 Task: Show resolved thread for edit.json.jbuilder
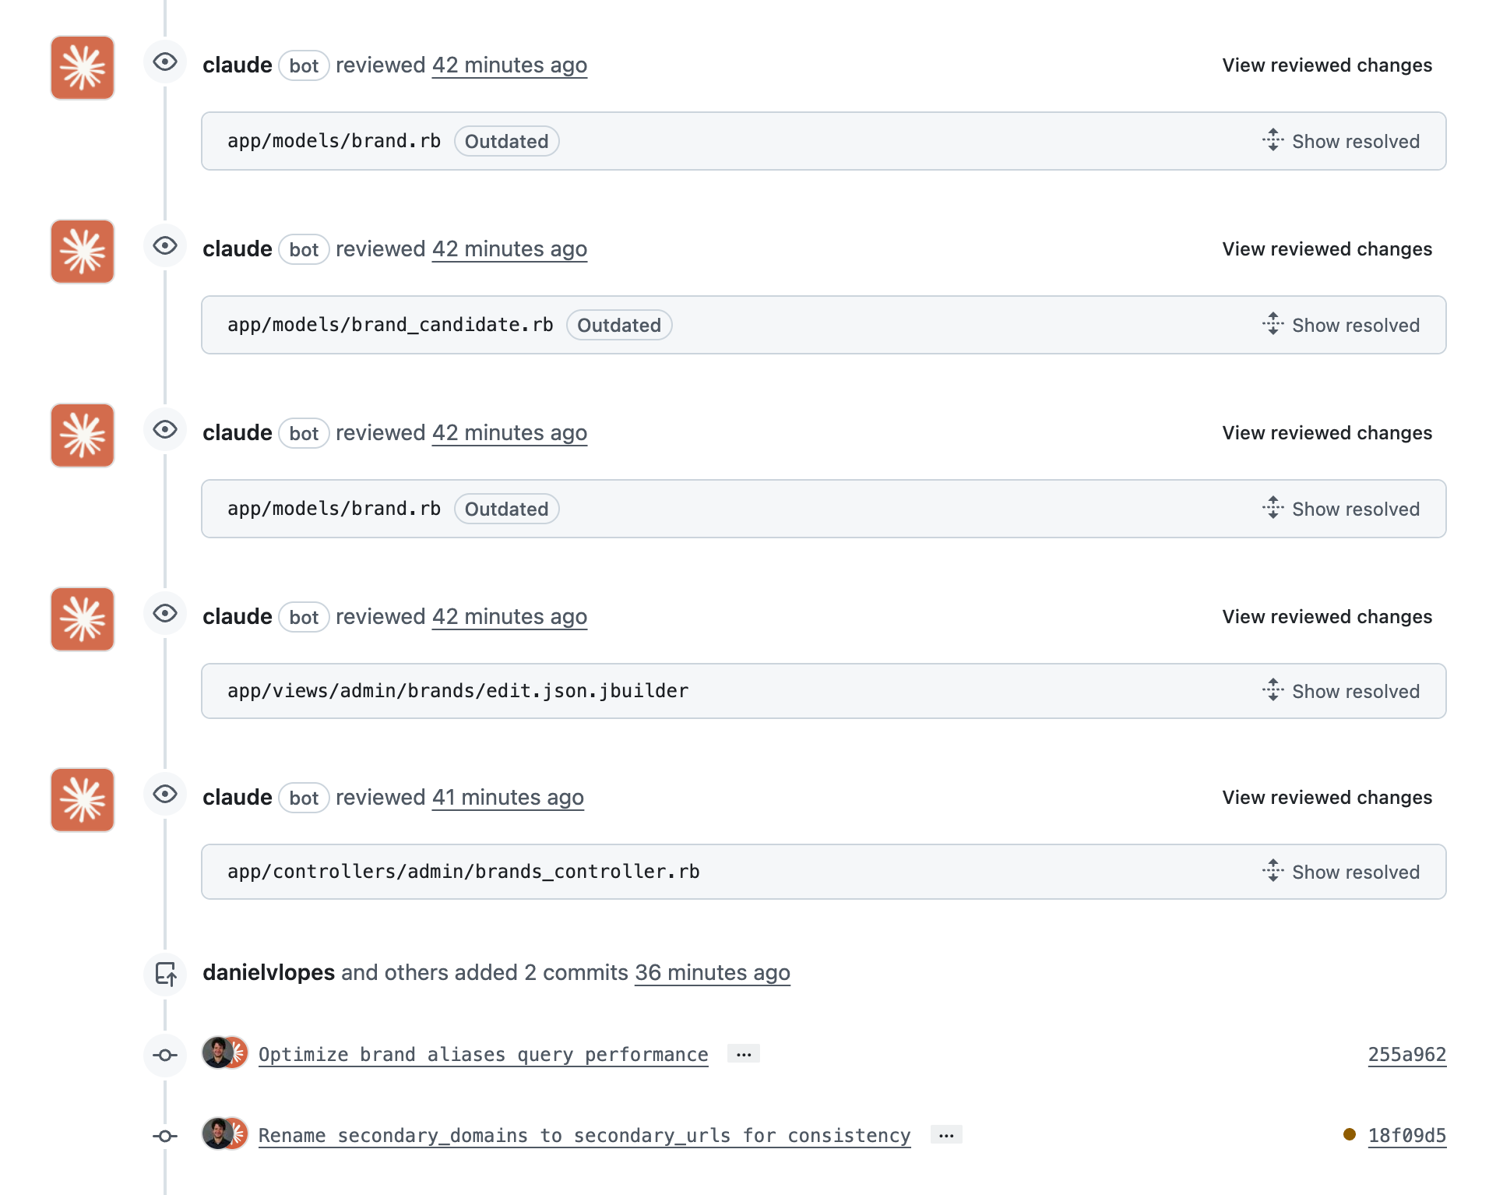(1341, 691)
